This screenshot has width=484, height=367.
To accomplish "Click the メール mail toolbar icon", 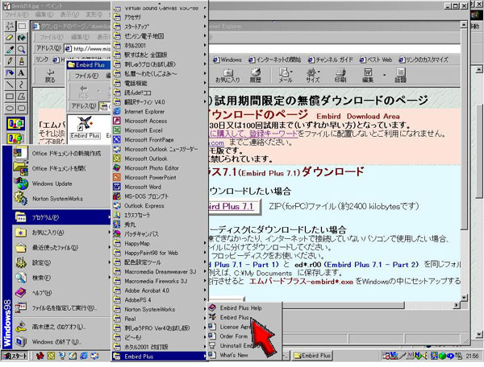I will tap(286, 76).
